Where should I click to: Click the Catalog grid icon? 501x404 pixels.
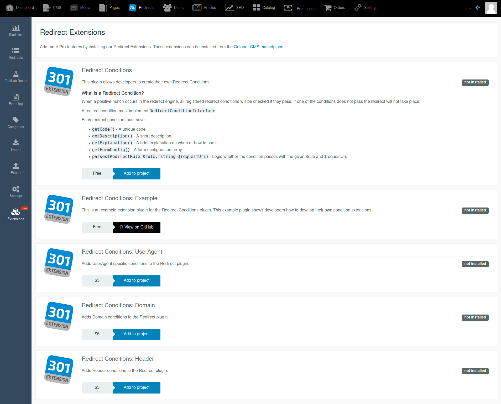click(256, 8)
